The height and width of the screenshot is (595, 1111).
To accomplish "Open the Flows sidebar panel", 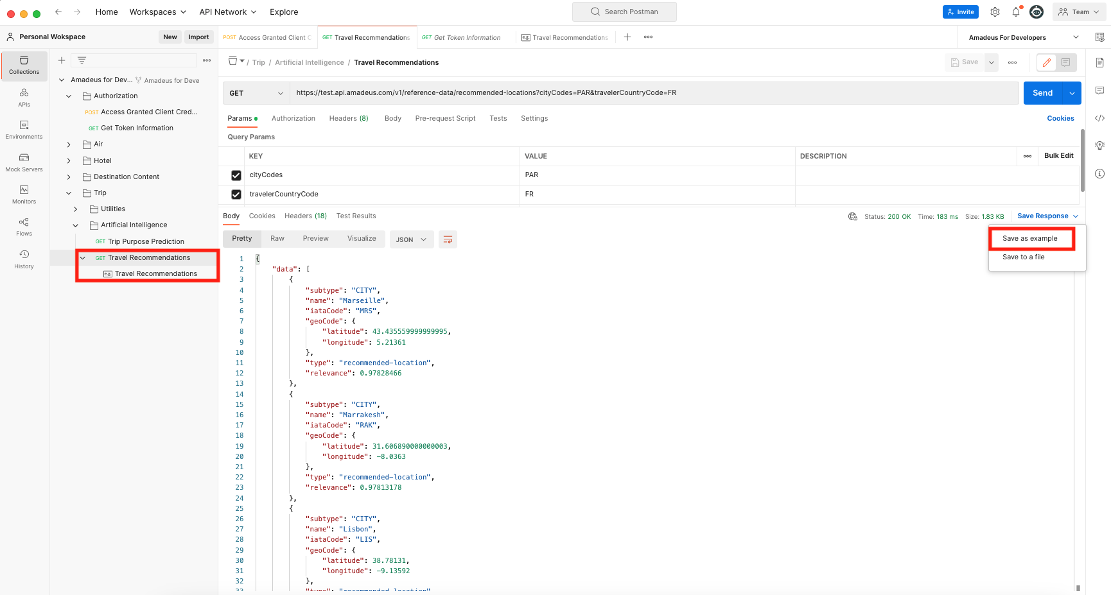I will pyautogui.click(x=24, y=227).
